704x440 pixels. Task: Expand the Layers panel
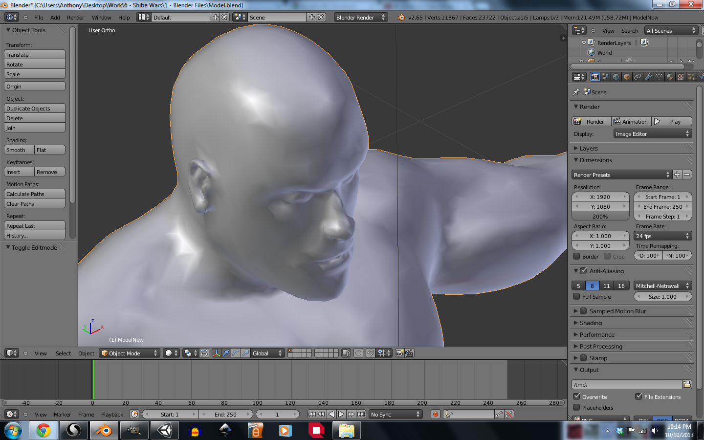tap(589, 148)
